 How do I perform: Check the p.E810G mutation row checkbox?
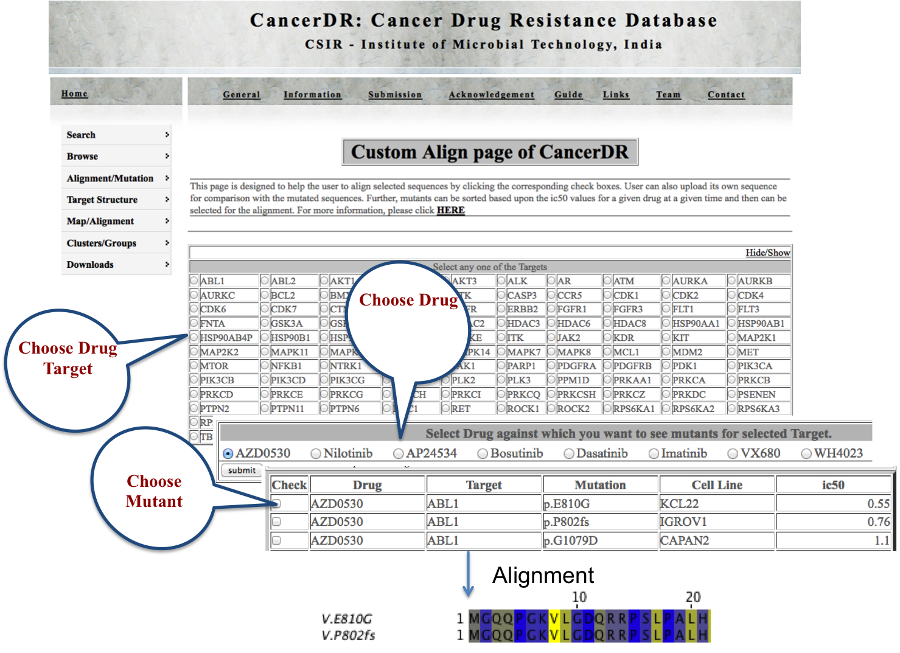click(x=276, y=504)
